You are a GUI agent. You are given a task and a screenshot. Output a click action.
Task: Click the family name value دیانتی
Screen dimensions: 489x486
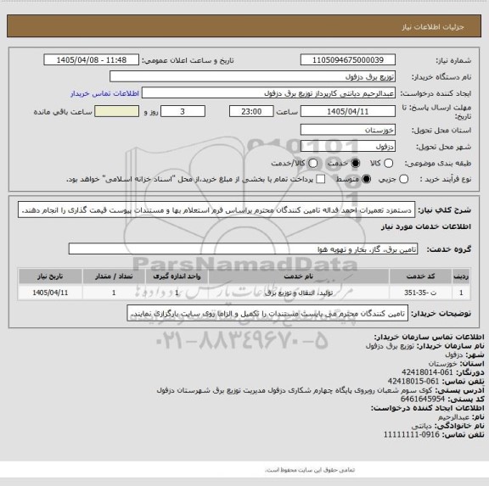(422, 426)
